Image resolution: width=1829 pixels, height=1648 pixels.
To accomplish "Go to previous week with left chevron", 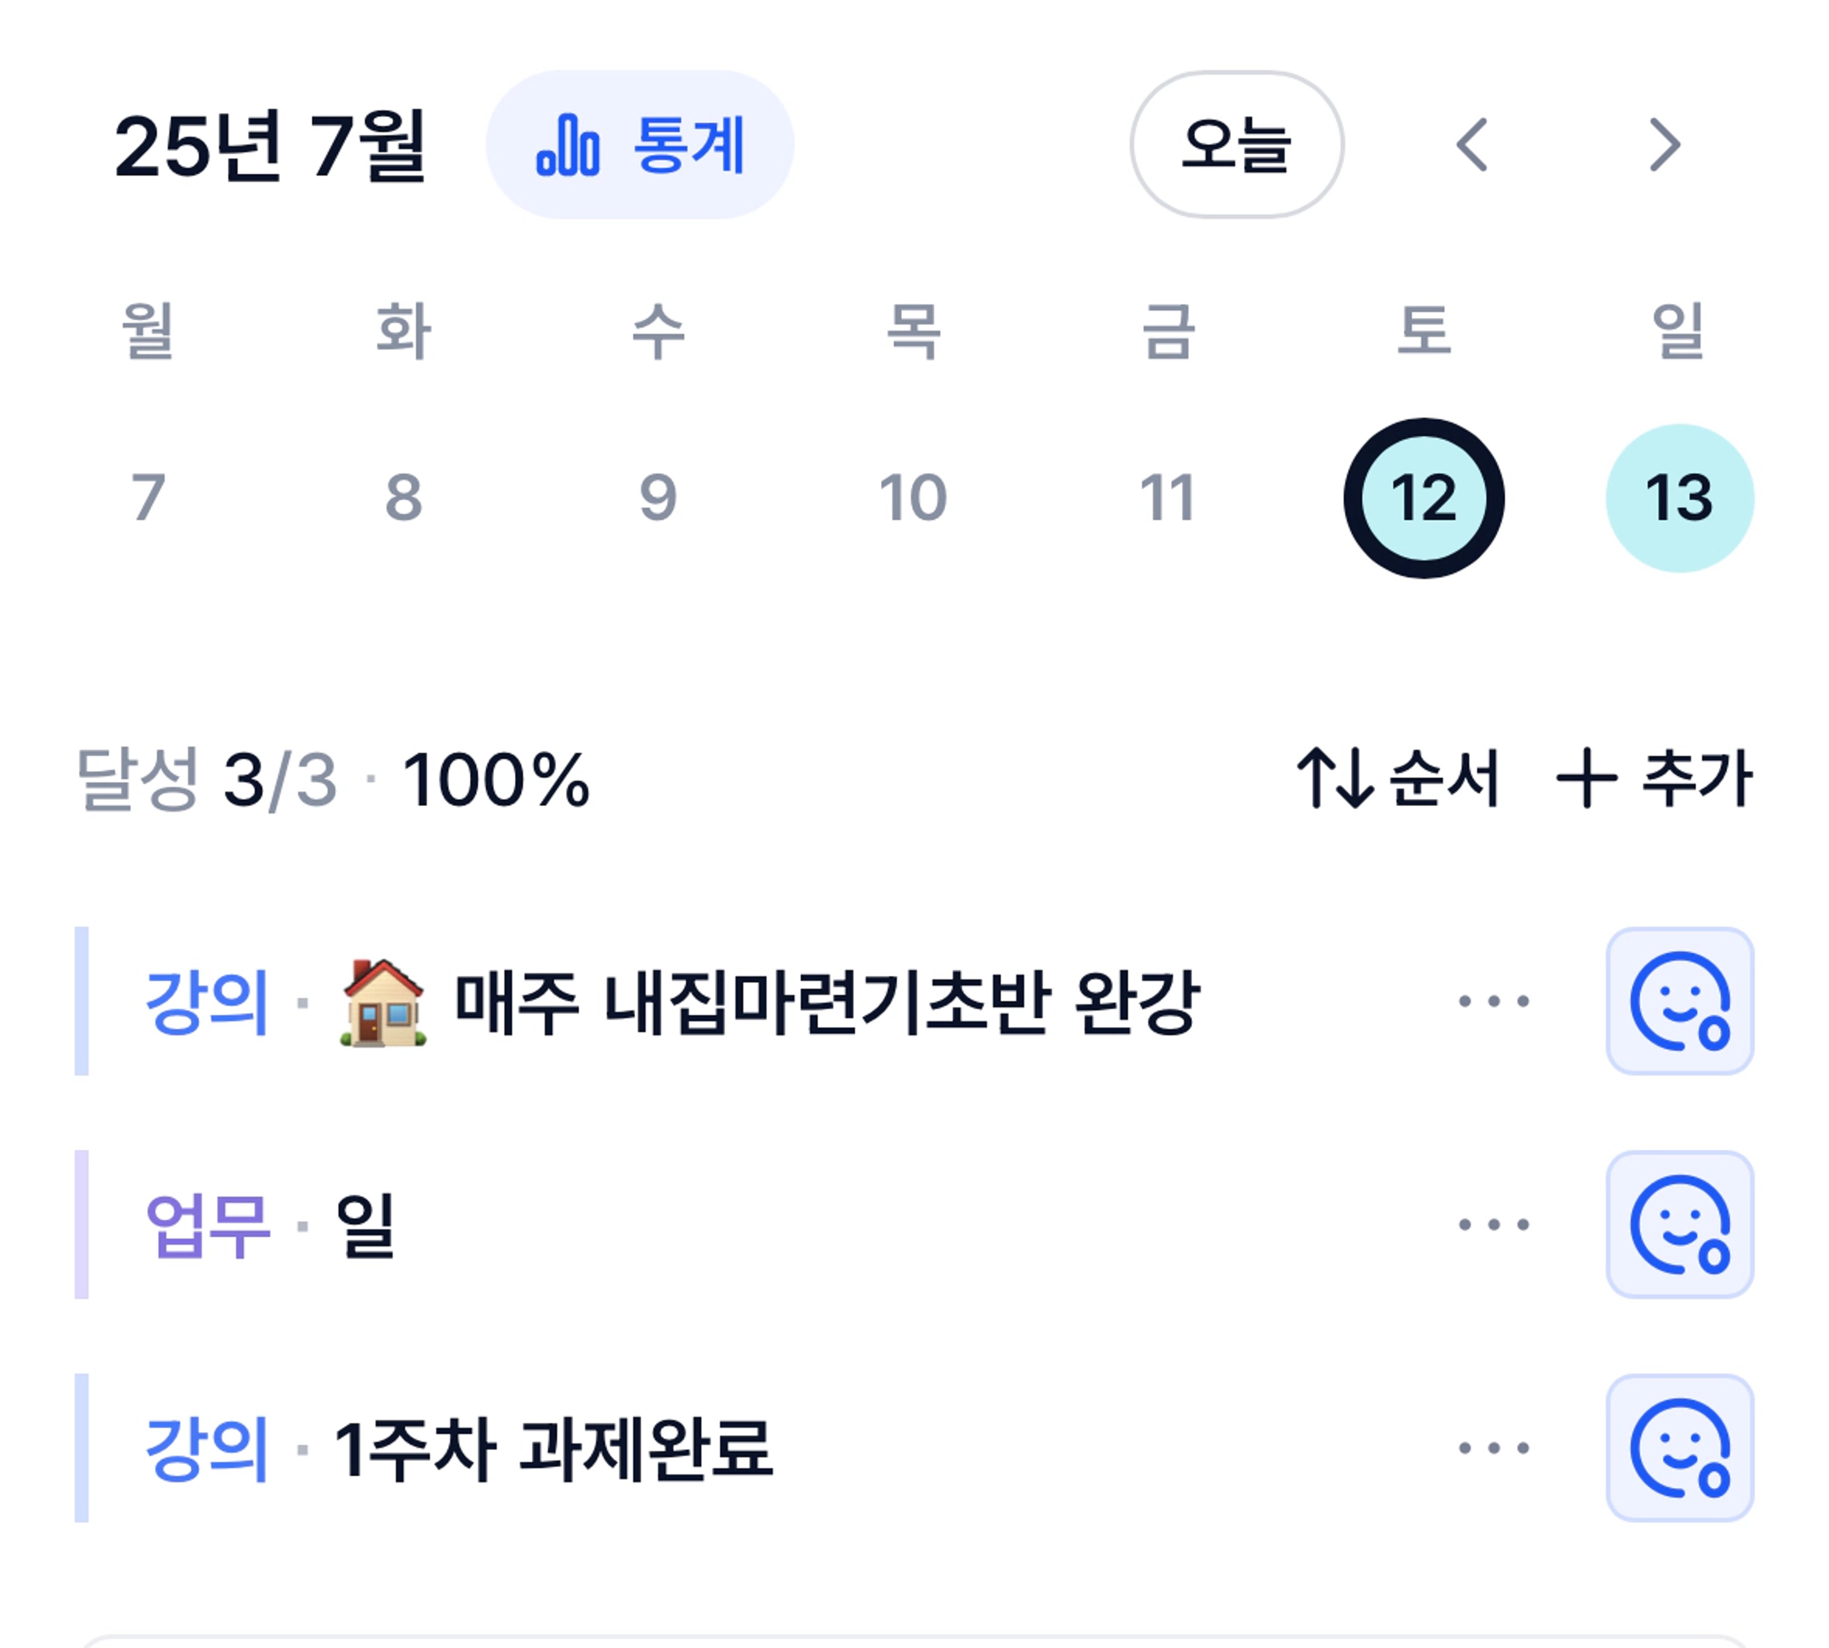I will point(1472,145).
